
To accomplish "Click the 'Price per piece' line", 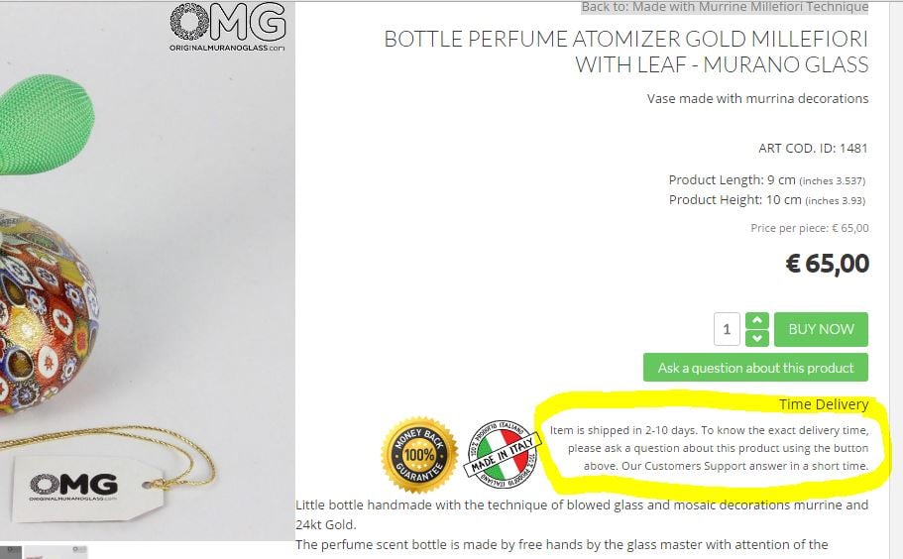I will 810,228.
